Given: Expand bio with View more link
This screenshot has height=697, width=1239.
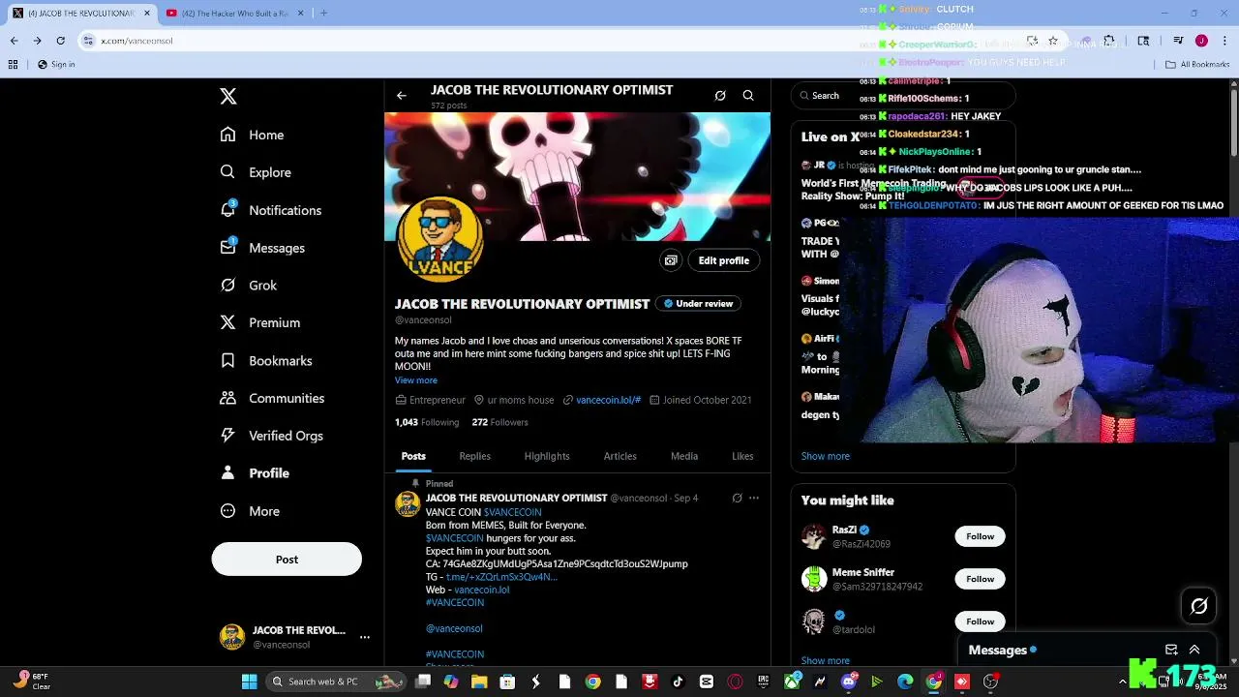Looking at the screenshot, I should point(416,380).
